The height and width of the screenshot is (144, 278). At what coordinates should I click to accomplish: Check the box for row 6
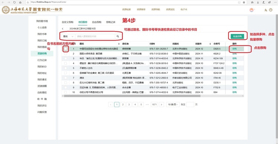[x=66, y=73]
